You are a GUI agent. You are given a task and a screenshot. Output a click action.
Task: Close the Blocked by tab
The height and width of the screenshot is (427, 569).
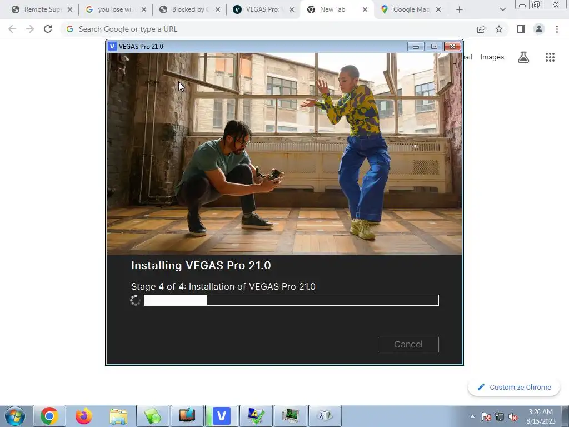tap(218, 10)
